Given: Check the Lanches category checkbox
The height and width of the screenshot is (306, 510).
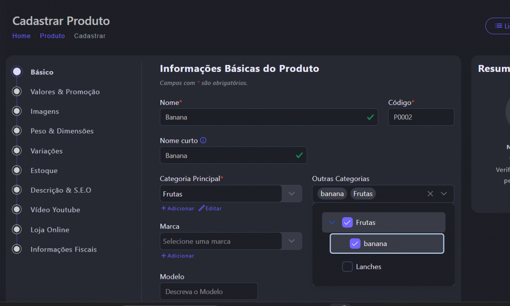Looking at the screenshot, I should tap(347, 266).
